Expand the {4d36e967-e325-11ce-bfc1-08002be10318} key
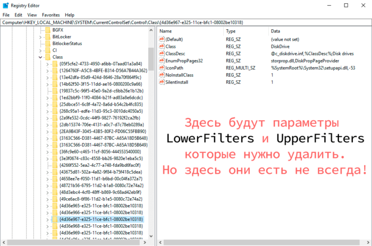372x246 pixels. click(47, 219)
